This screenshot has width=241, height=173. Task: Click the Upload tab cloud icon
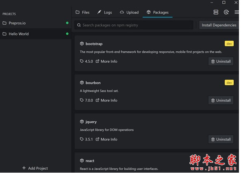pyautogui.click(x=122, y=12)
